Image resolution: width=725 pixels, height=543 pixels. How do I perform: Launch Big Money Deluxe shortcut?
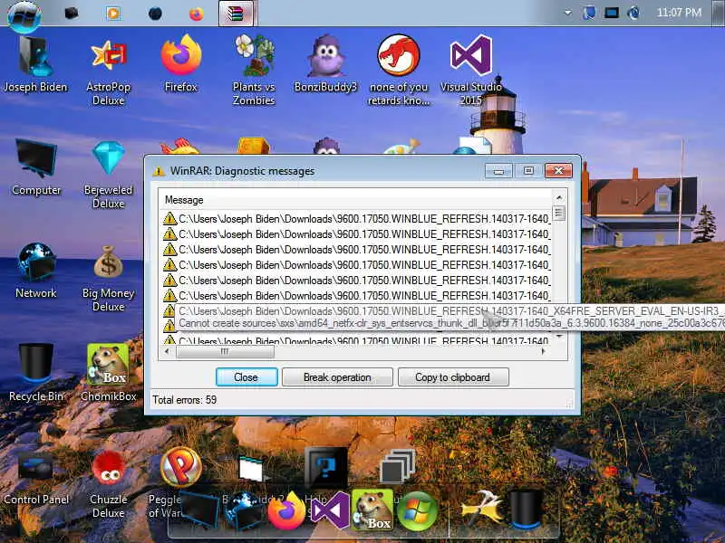[108, 278]
